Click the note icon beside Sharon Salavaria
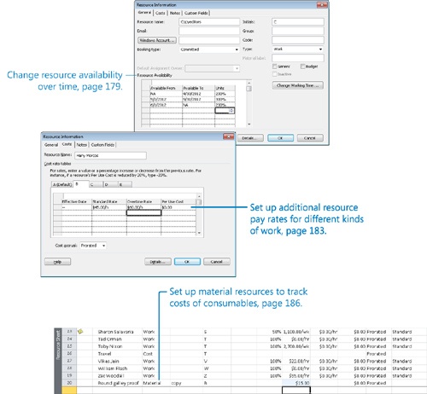This screenshot has width=427, height=394. pos(80,331)
